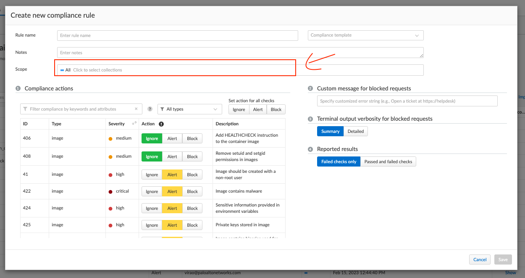This screenshot has width=525, height=278.
Task: Click the filter funnel icon in keyword box
Action: (x=26, y=109)
